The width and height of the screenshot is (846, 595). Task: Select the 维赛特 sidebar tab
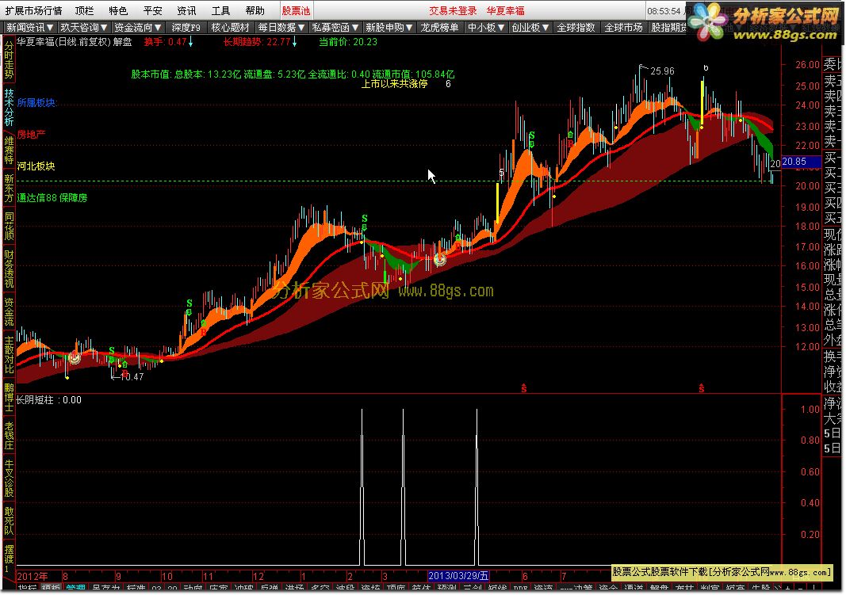9,151
